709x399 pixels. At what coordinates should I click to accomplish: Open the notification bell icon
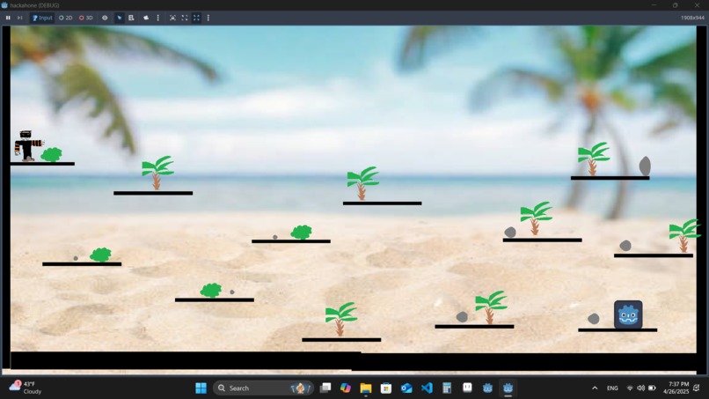click(x=697, y=388)
